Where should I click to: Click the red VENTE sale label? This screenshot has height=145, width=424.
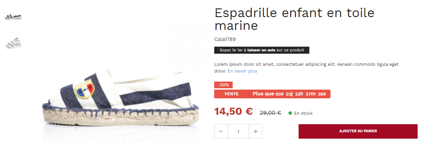pyautogui.click(x=231, y=94)
